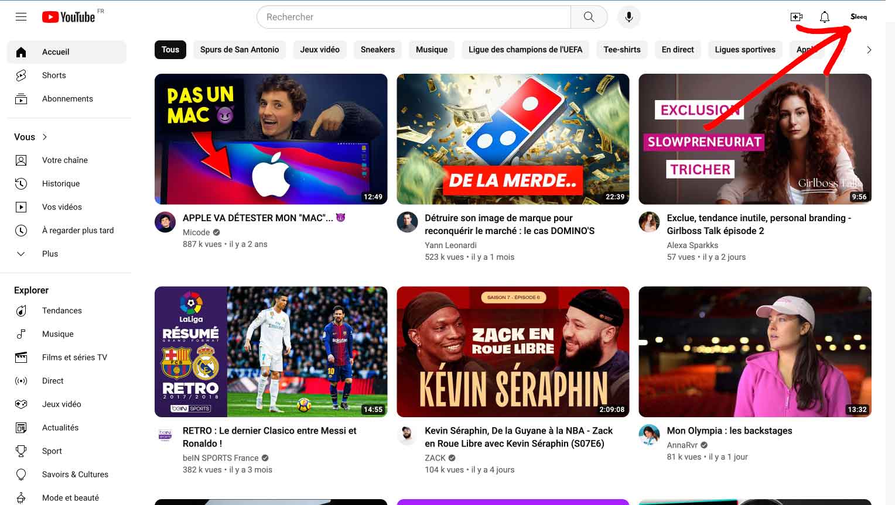Screen dimensions: 895x505
Task: Select the Jeux vidéo filter chip
Action: pyautogui.click(x=320, y=50)
